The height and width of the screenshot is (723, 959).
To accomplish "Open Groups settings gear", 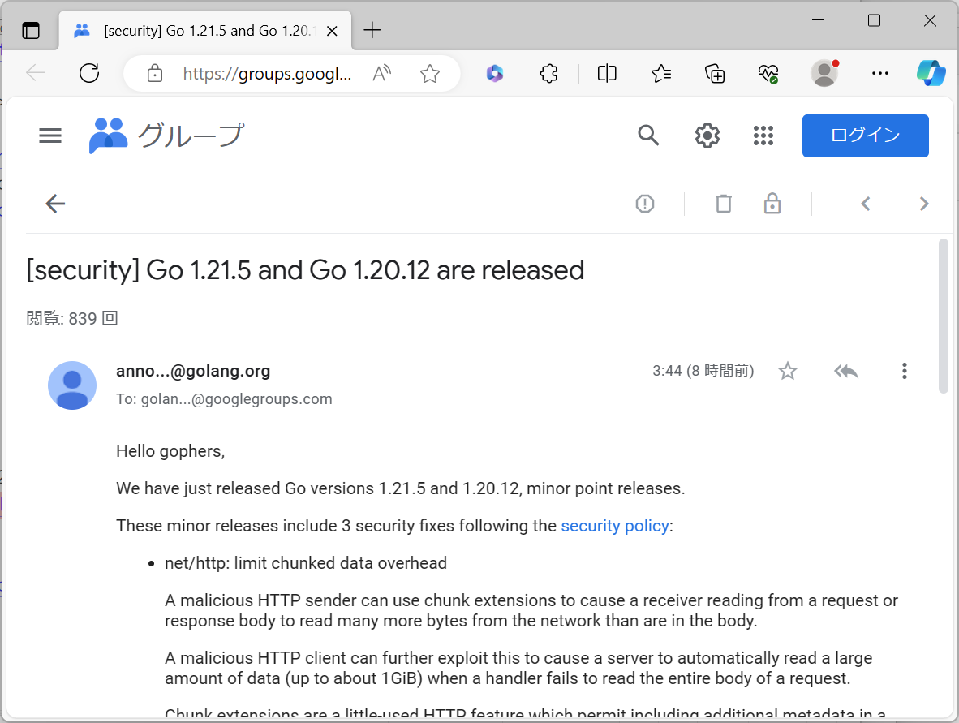I will (707, 136).
